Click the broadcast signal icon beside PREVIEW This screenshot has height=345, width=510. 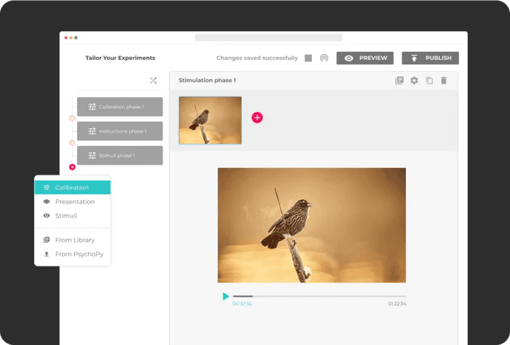pos(324,58)
